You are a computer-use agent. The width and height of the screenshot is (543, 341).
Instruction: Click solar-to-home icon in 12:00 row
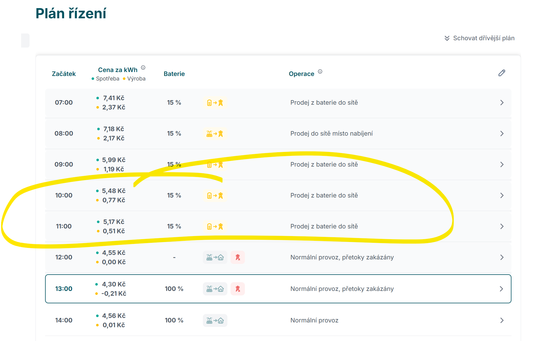(215, 257)
